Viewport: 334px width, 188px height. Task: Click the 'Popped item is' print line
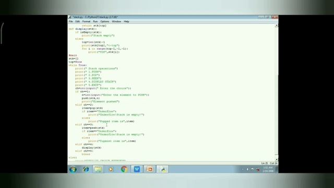click(111, 121)
